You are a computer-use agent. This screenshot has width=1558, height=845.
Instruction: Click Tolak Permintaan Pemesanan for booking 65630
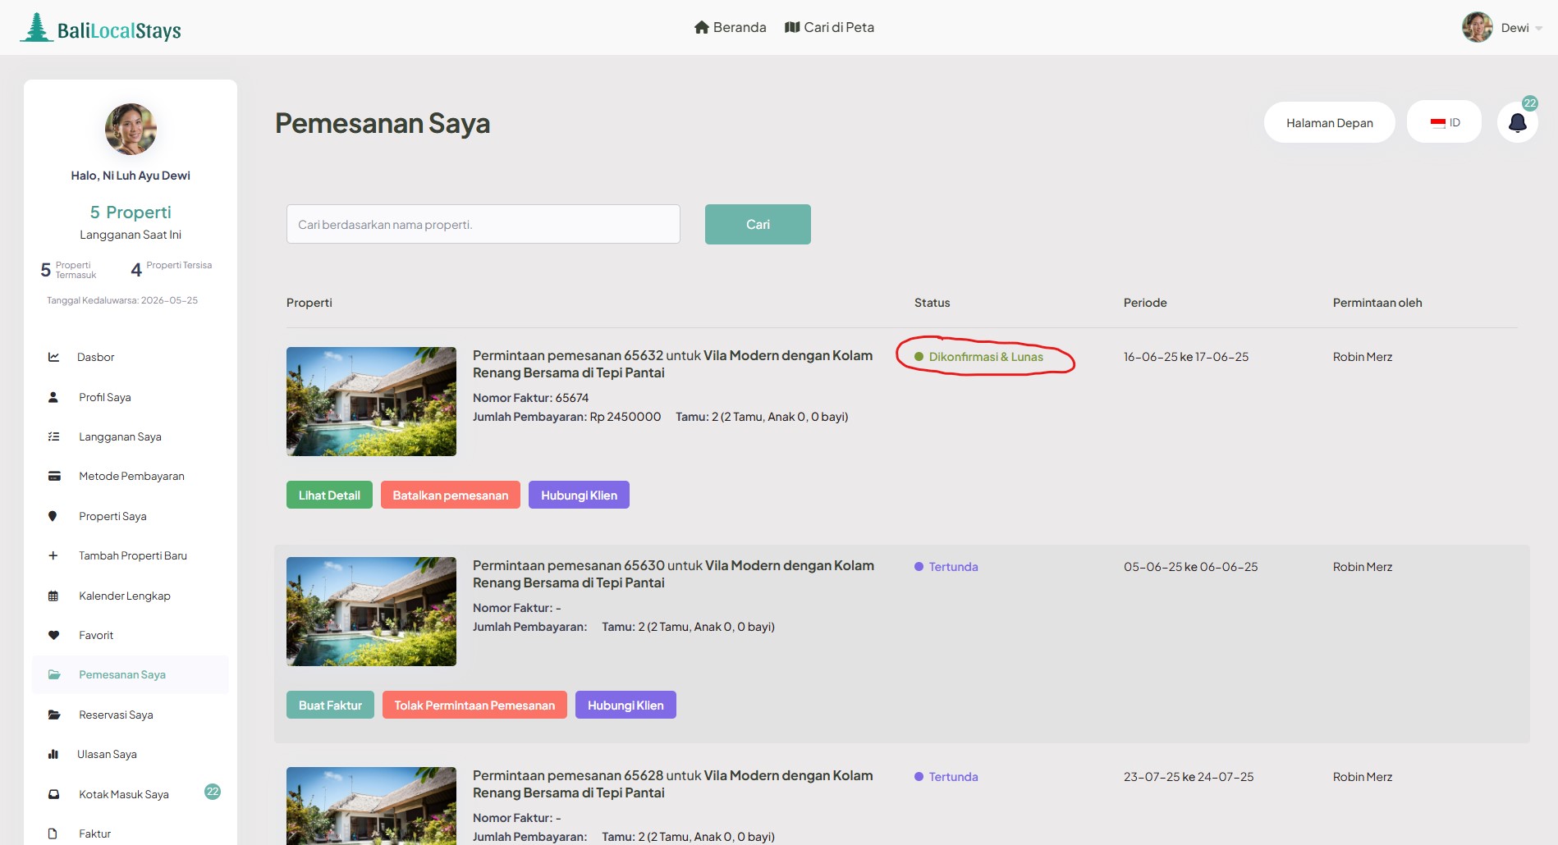click(474, 705)
